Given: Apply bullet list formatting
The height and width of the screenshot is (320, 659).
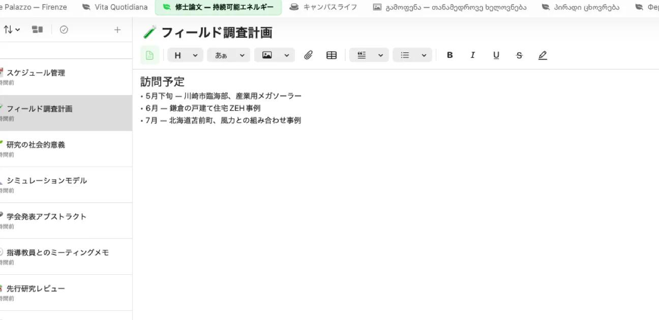Looking at the screenshot, I should 405,55.
